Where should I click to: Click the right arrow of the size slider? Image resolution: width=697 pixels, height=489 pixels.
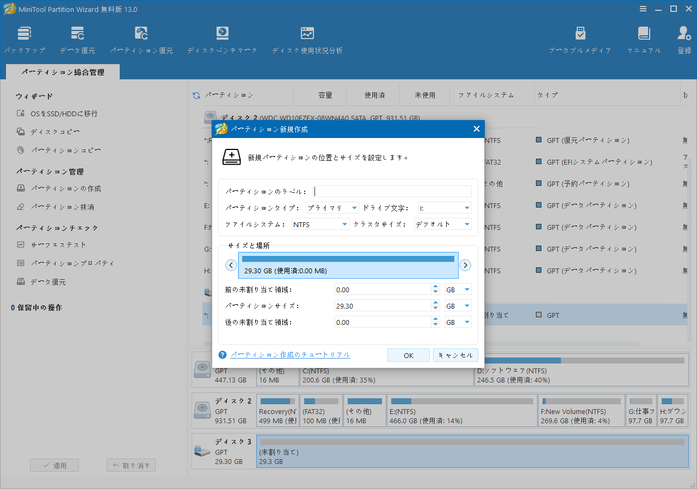pyautogui.click(x=465, y=265)
